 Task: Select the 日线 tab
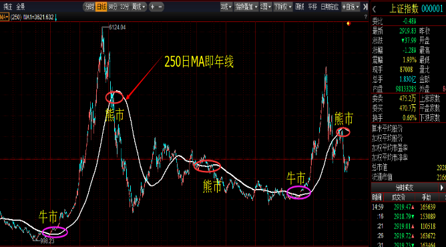[x=101, y=7]
